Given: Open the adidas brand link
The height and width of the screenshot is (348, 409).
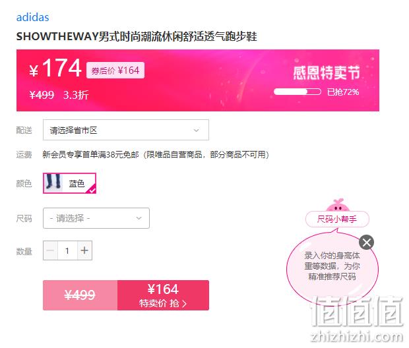Looking at the screenshot, I should (32, 17).
